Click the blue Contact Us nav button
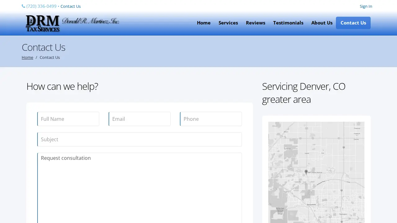 (353, 23)
